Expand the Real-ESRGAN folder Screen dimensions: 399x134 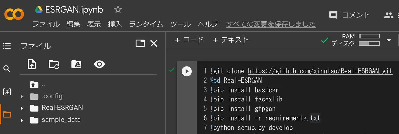[22, 108]
